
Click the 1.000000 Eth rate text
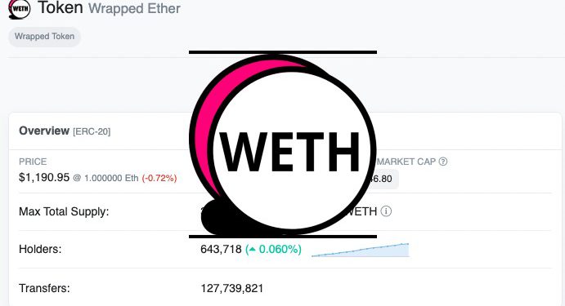pyautogui.click(x=111, y=178)
